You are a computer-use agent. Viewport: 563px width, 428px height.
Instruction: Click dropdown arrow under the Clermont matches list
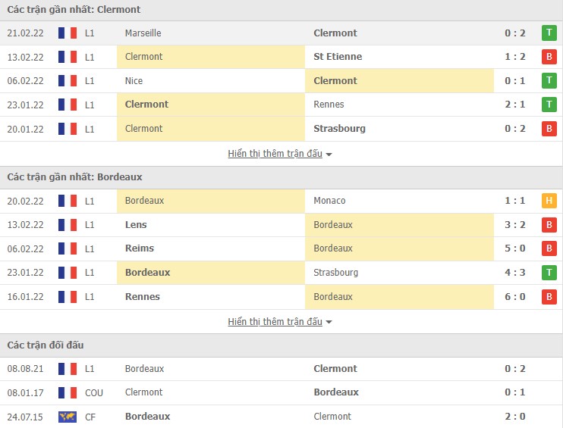[x=329, y=155]
